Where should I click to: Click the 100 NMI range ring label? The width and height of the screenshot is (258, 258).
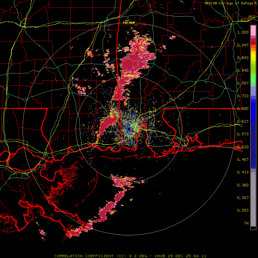(x=129, y=23)
